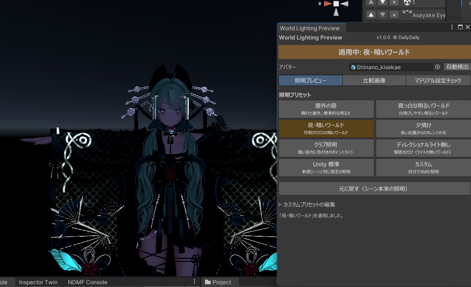Click 元に戻す to restore scene lighting
This screenshot has width=471, height=287.
374,189
